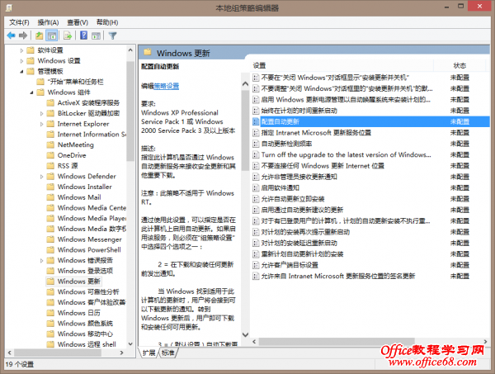Viewport: 495px width, 374px height.
Task: Expand the Windows Defender tree node
Action: [x=41, y=176]
